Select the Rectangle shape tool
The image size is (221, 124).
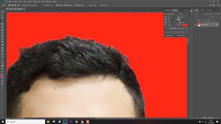[x=2, y=63]
